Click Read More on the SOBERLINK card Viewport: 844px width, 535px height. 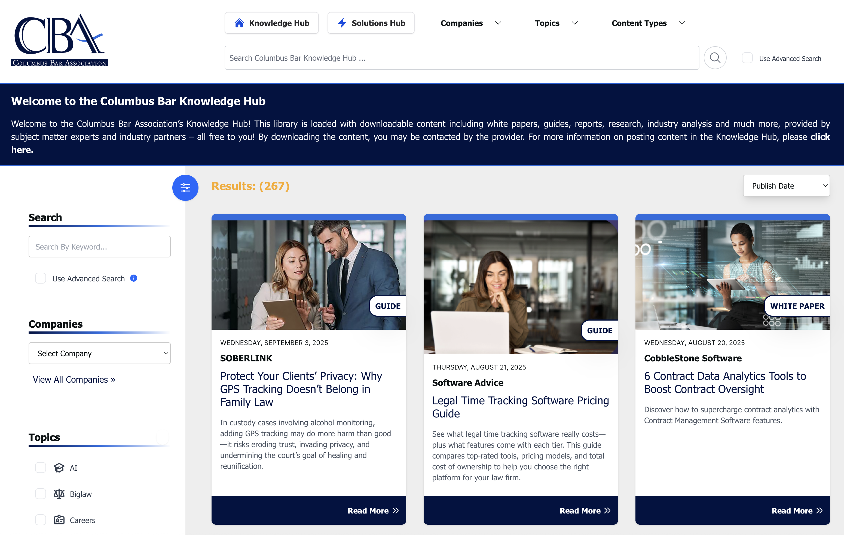tap(373, 511)
